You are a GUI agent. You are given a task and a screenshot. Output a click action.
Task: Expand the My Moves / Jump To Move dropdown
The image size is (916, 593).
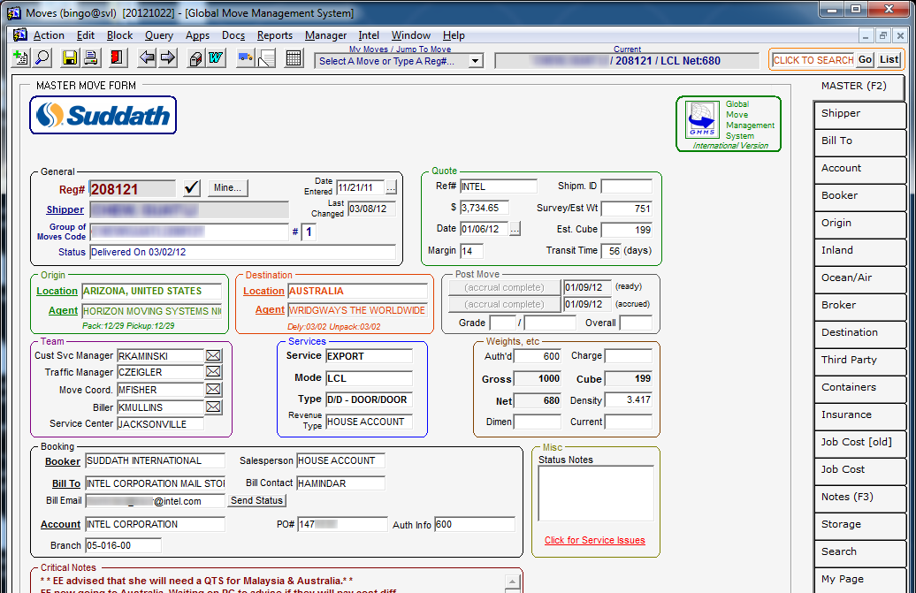coord(476,61)
